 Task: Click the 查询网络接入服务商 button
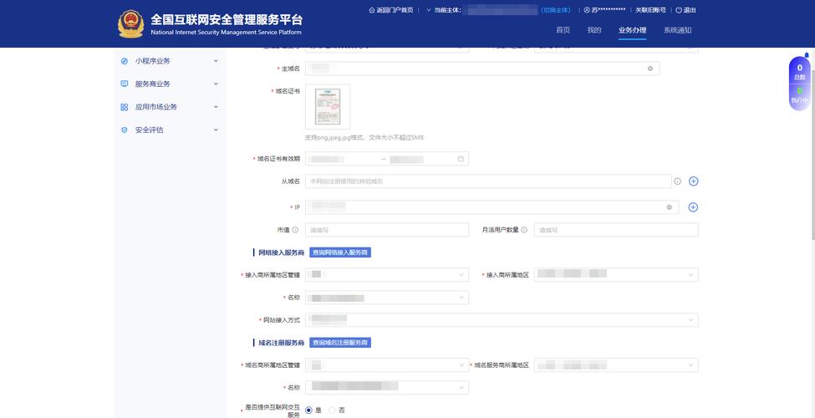[x=340, y=252]
